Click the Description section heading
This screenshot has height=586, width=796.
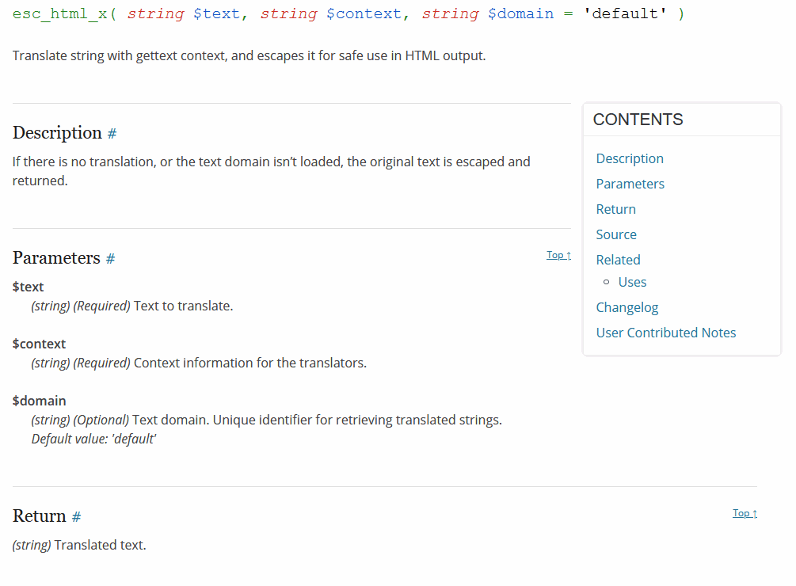[x=57, y=133]
